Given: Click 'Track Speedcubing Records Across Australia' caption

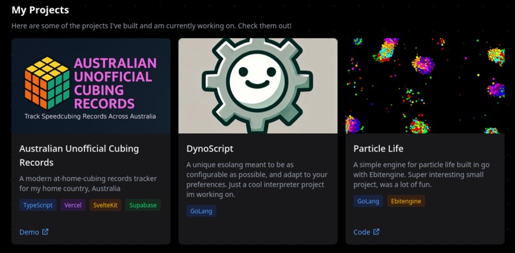Looking at the screenshot, I should (90, 117).
